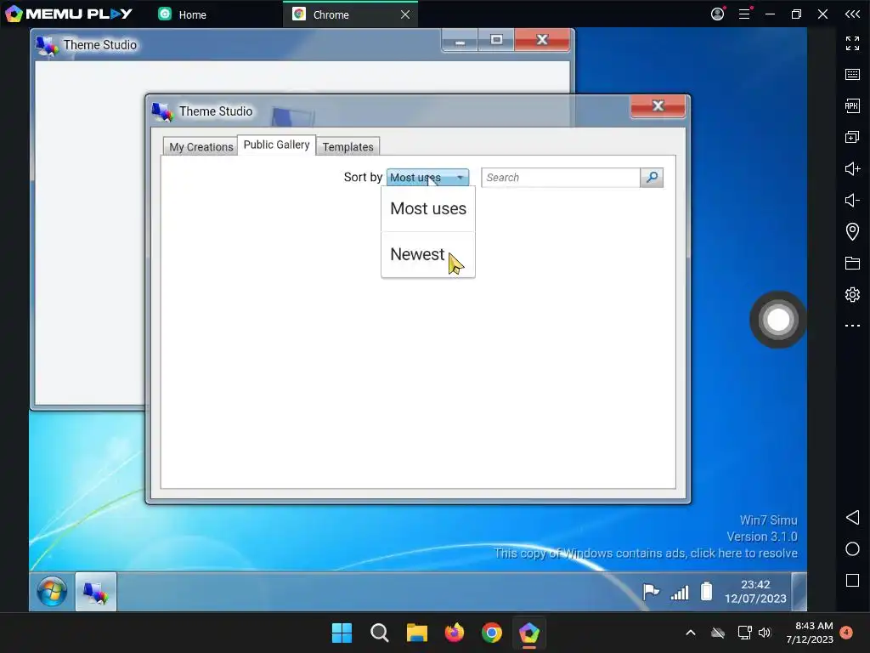Viewport: 870px width, 653px height.
Task: Minimize the MEmu Play window
Action: point(770,14)
